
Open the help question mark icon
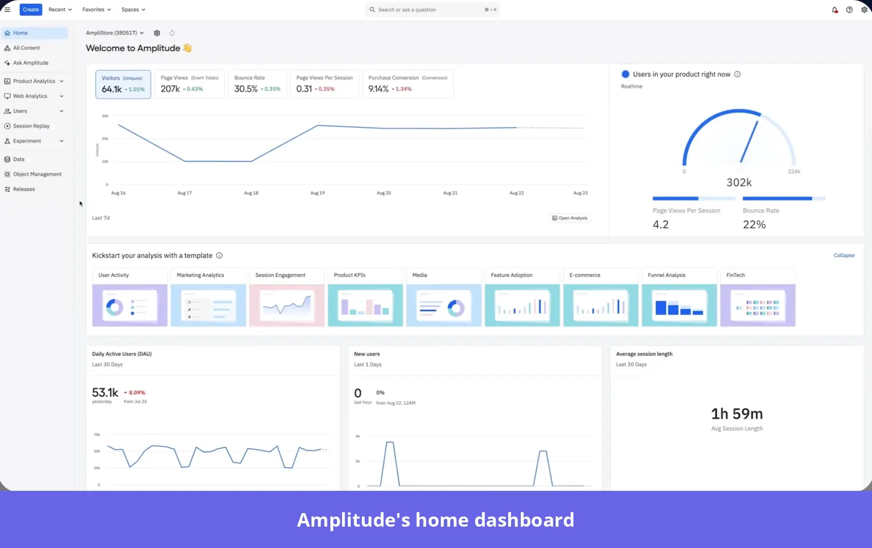point(849,10)
